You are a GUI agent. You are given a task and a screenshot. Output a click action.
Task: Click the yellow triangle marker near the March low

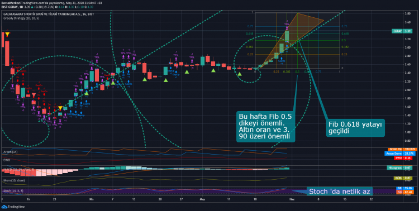60,108
